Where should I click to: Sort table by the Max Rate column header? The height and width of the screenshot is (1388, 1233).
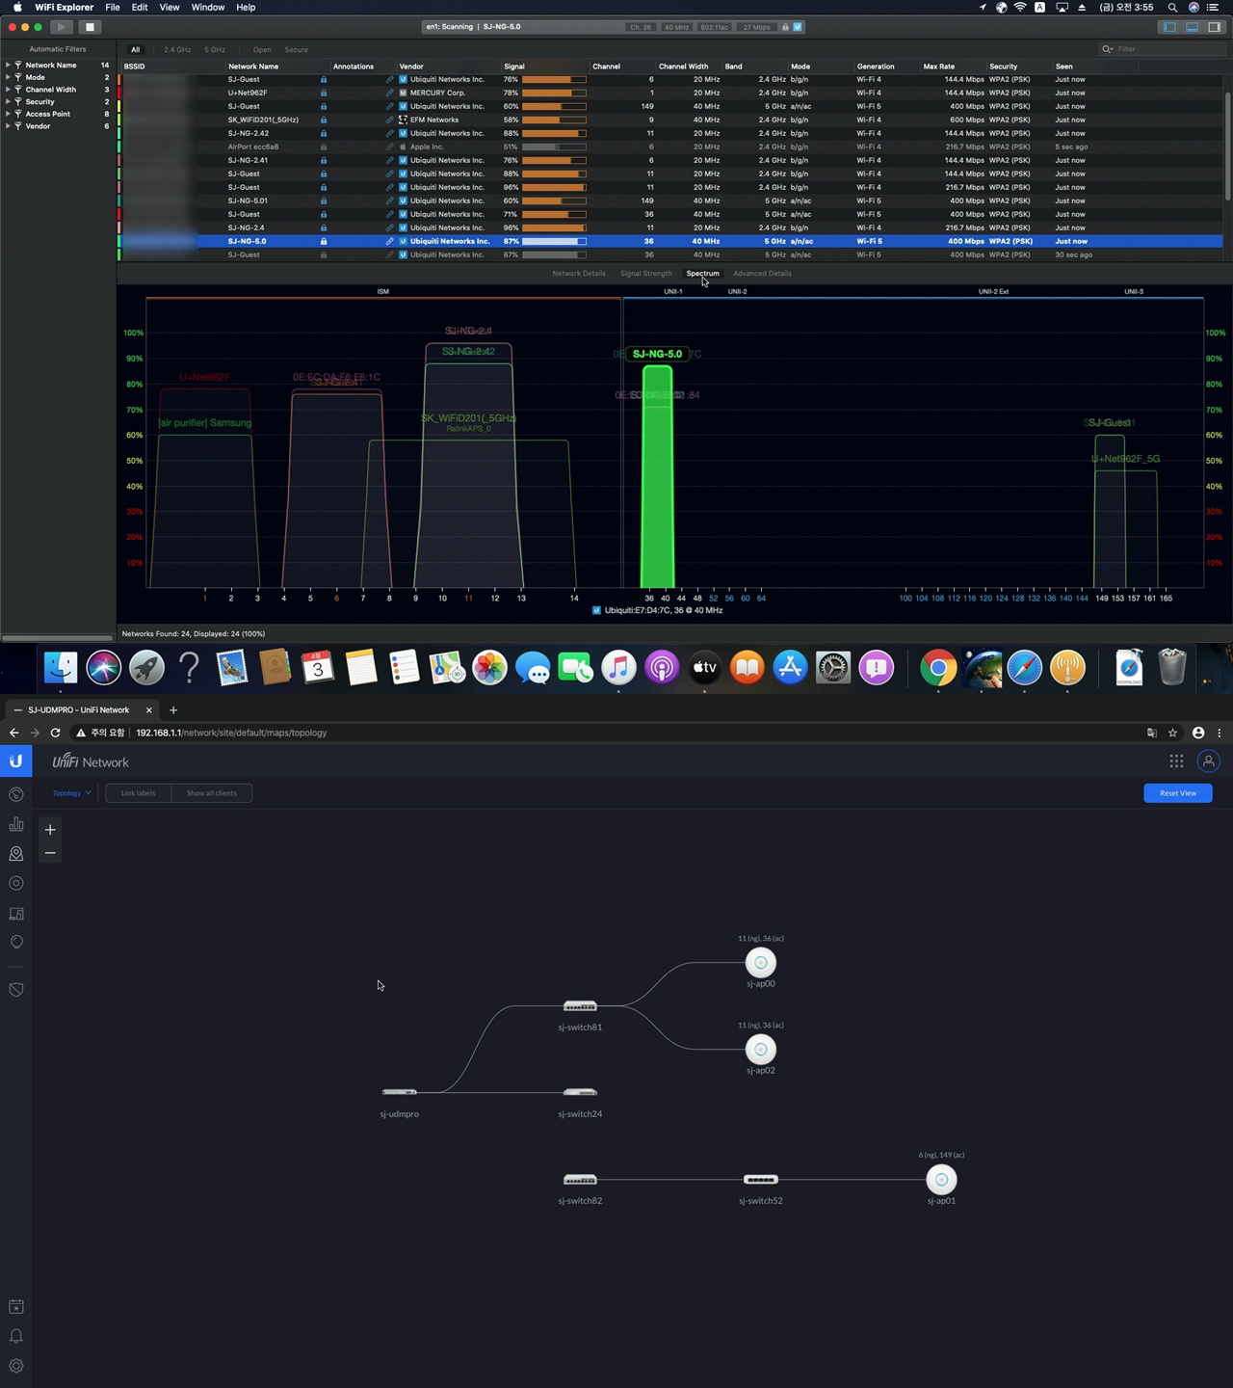(x=952, y=67)
